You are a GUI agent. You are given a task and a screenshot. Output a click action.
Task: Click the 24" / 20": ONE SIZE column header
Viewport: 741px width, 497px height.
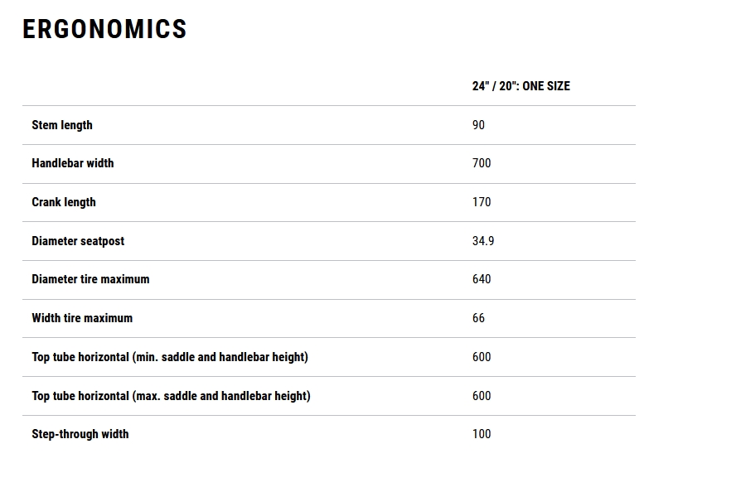[521, 86]
